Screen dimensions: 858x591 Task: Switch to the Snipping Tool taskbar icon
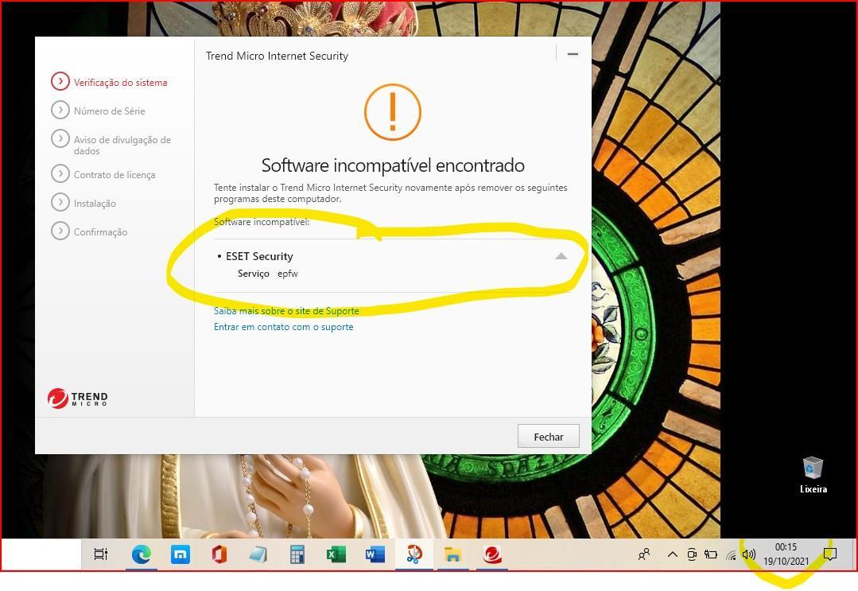tap(414, 554)
